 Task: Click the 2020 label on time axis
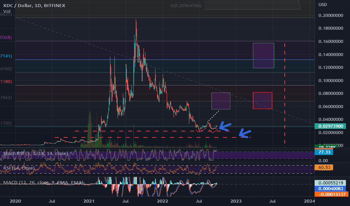click(x=15, y=202)
